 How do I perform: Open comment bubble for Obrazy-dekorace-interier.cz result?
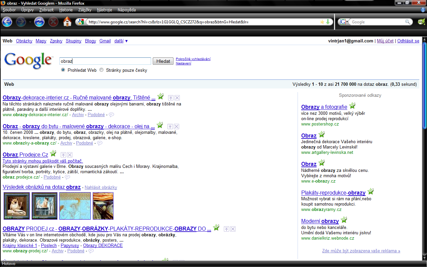(x=111, y=115)
